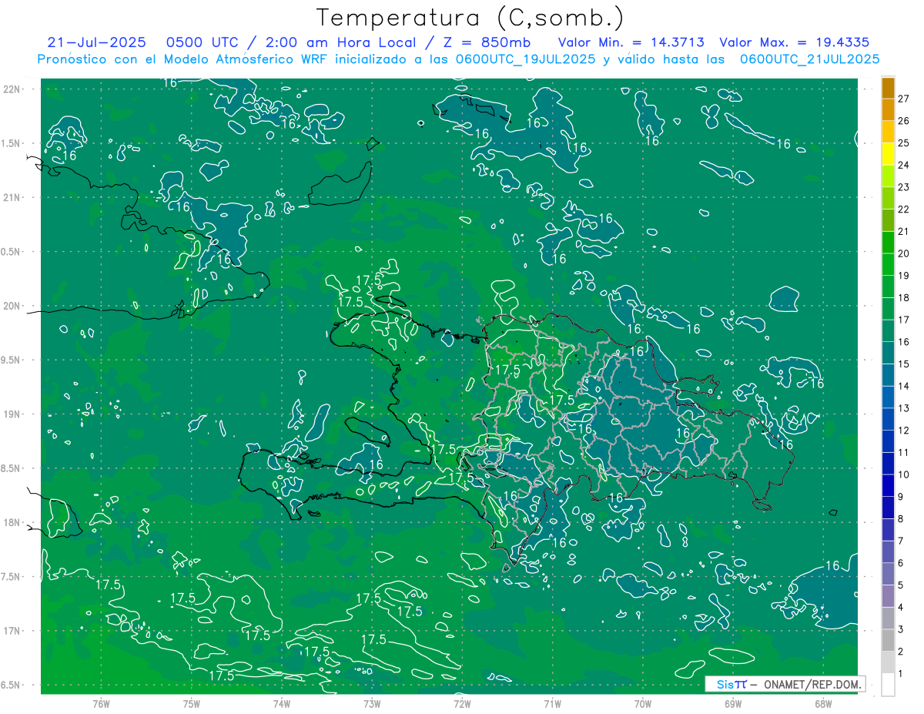Click the '19N' latitude axis label
The width and height of the screenshot is (924, 714).
[x=12, y=414]
